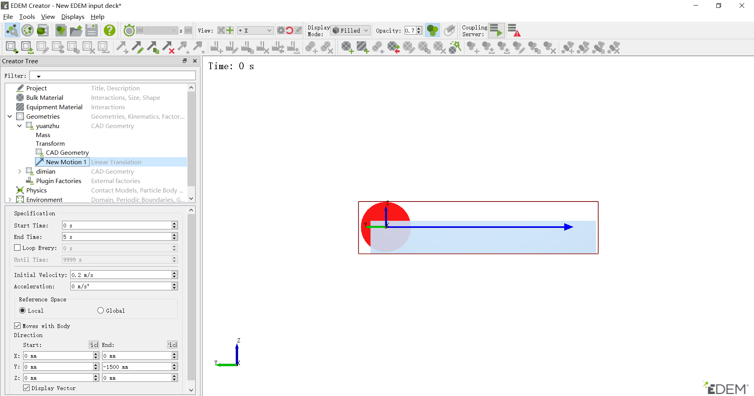Click the edit motion arrow pencil icon
This screenshot has width=754, height=396.
137,48
